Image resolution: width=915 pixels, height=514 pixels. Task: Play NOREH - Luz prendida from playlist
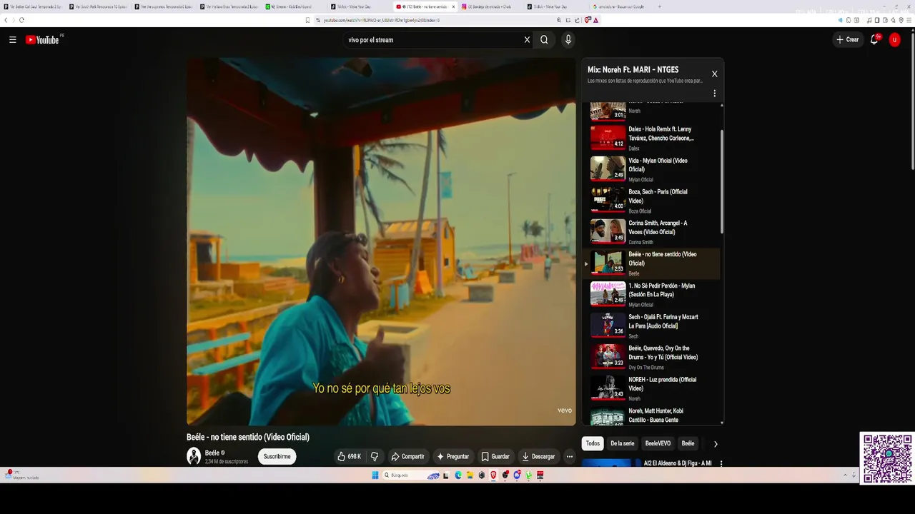click(651, 389)
